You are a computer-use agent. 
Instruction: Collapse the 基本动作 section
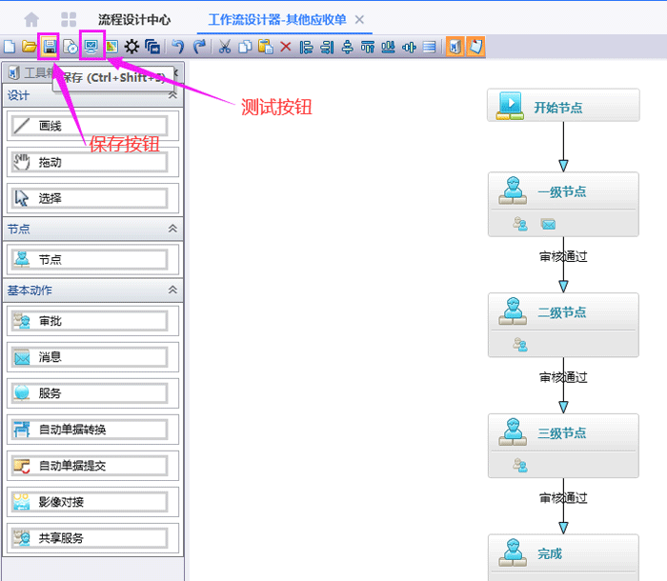pyautogui.click(x=172, y=290)
